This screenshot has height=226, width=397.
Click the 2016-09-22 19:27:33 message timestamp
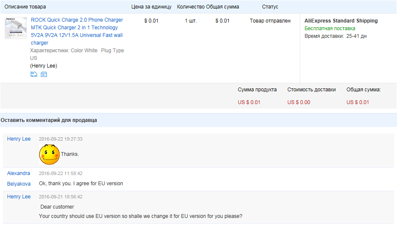(x=60, y=139)
